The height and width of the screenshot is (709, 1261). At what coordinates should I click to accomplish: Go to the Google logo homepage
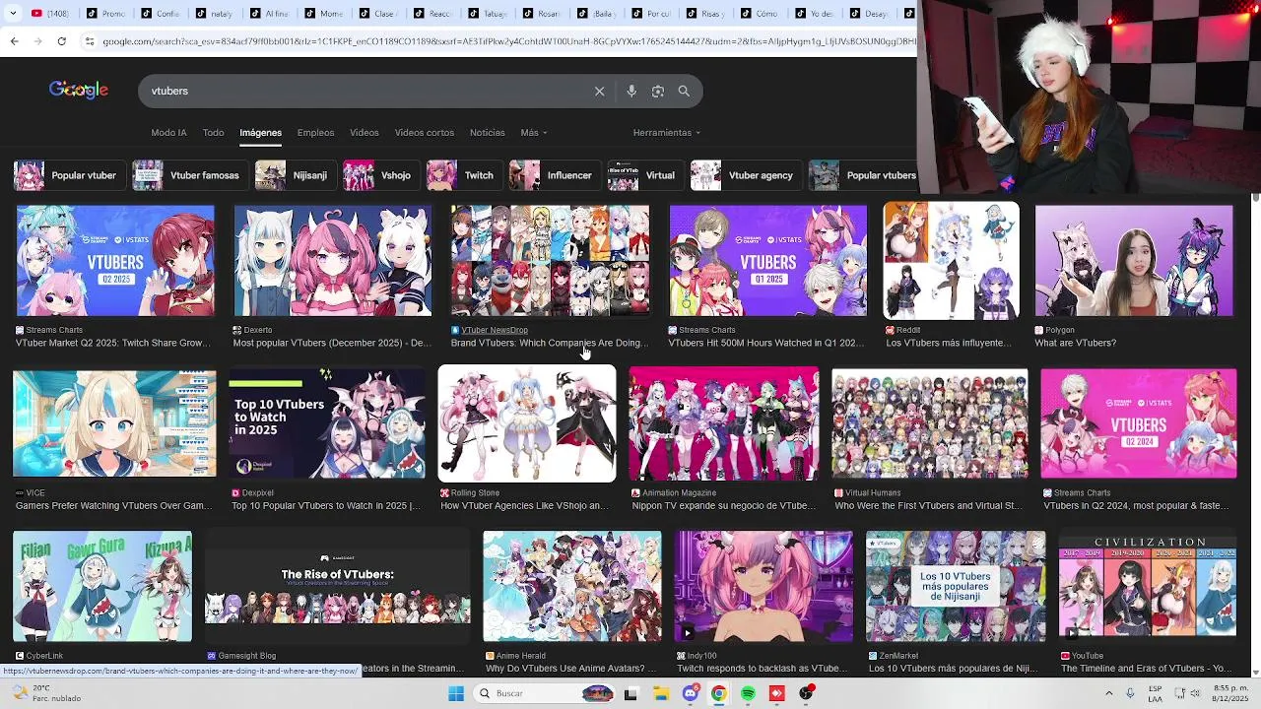pos(79,90)
